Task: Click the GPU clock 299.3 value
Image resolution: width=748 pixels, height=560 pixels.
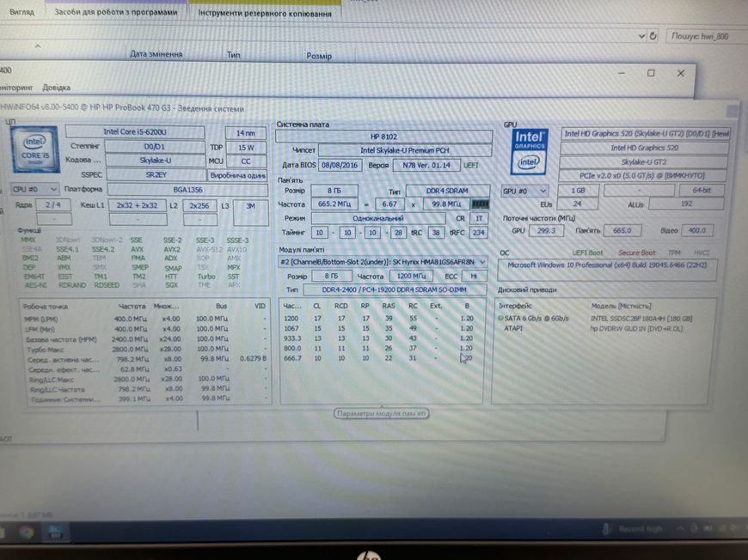Action: 546,231
